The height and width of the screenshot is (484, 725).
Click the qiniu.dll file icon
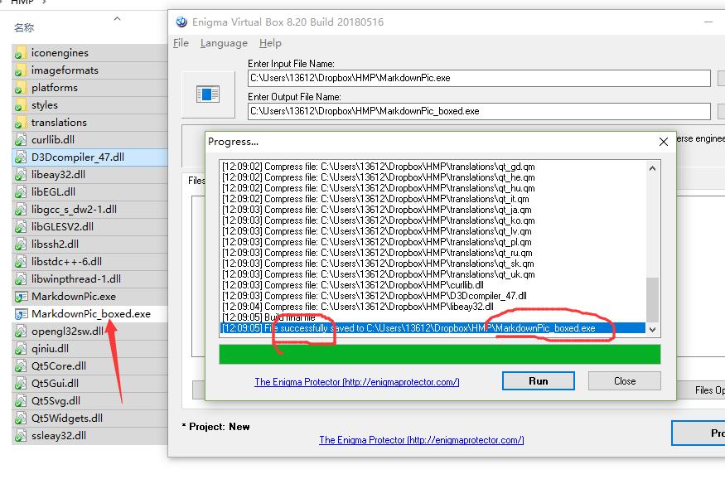21,349
